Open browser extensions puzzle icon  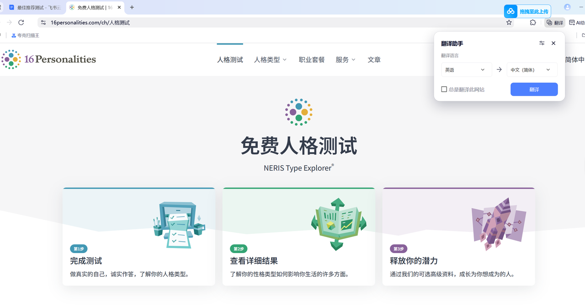click(x=533, y=22)
